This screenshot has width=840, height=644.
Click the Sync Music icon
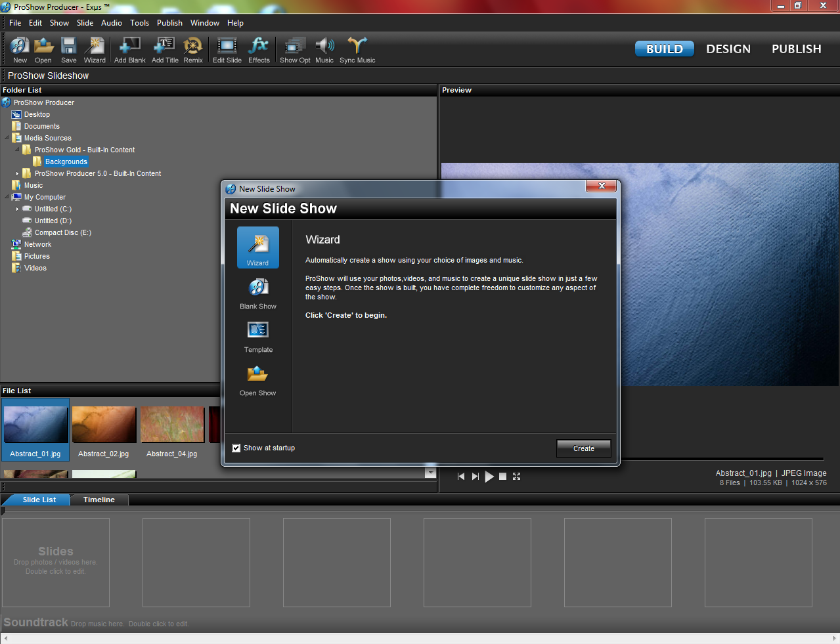click(x=357, y=50)
